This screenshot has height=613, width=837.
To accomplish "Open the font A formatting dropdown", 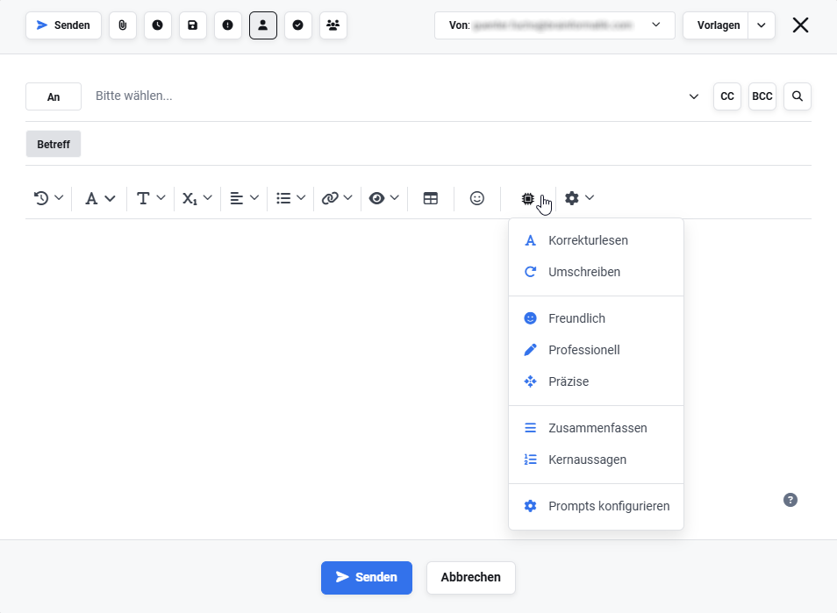I will pos(100,198).
